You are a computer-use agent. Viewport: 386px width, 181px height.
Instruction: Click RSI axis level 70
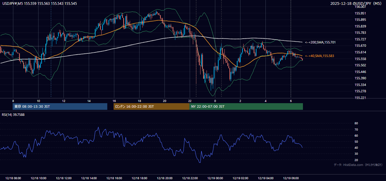356,129
